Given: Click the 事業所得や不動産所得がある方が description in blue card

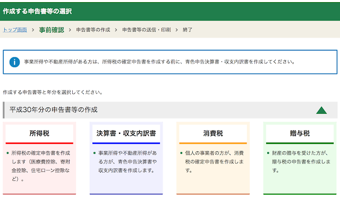Looking at the screenshot, I should tap(127, 161).
